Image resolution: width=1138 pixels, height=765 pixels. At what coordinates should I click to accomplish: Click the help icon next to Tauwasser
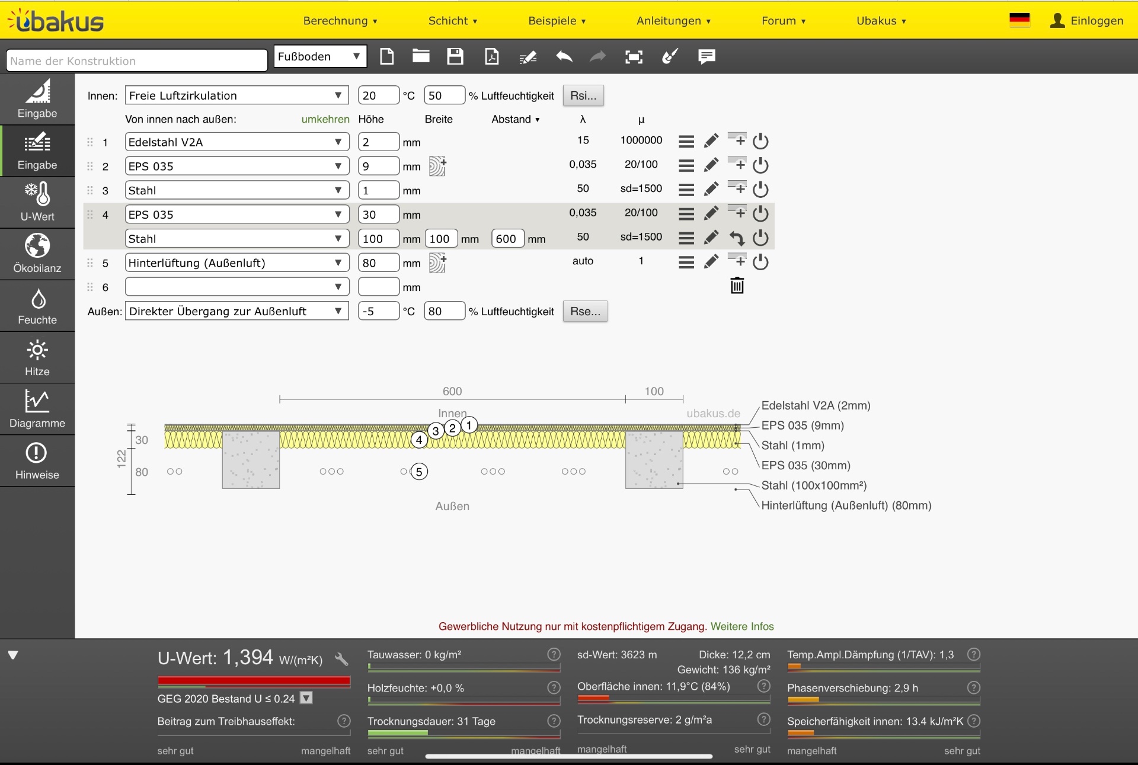click(x=554, y=654)
